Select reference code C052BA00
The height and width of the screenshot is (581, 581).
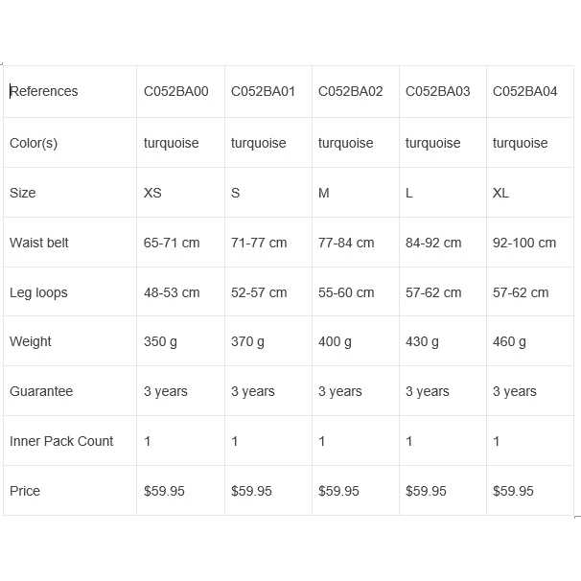176,92
